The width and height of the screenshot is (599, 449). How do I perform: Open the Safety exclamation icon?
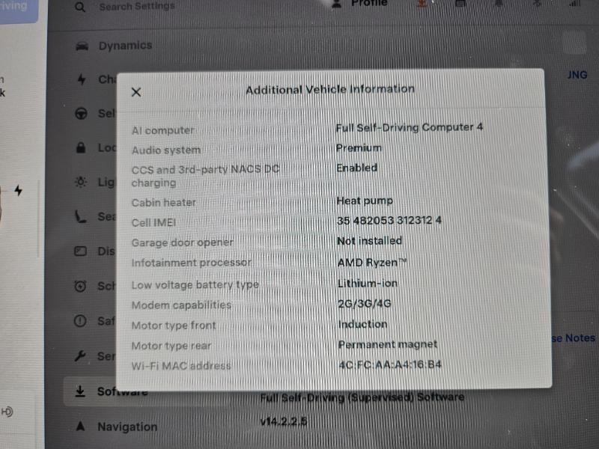pyautogui.click(x=80, y=321)
